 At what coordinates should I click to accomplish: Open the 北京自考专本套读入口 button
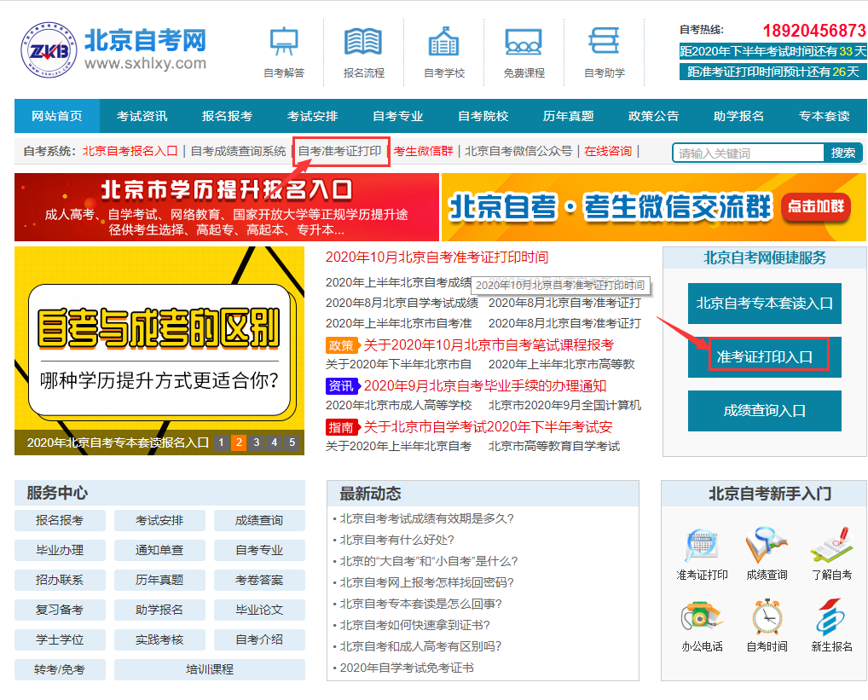pos(764,304)
